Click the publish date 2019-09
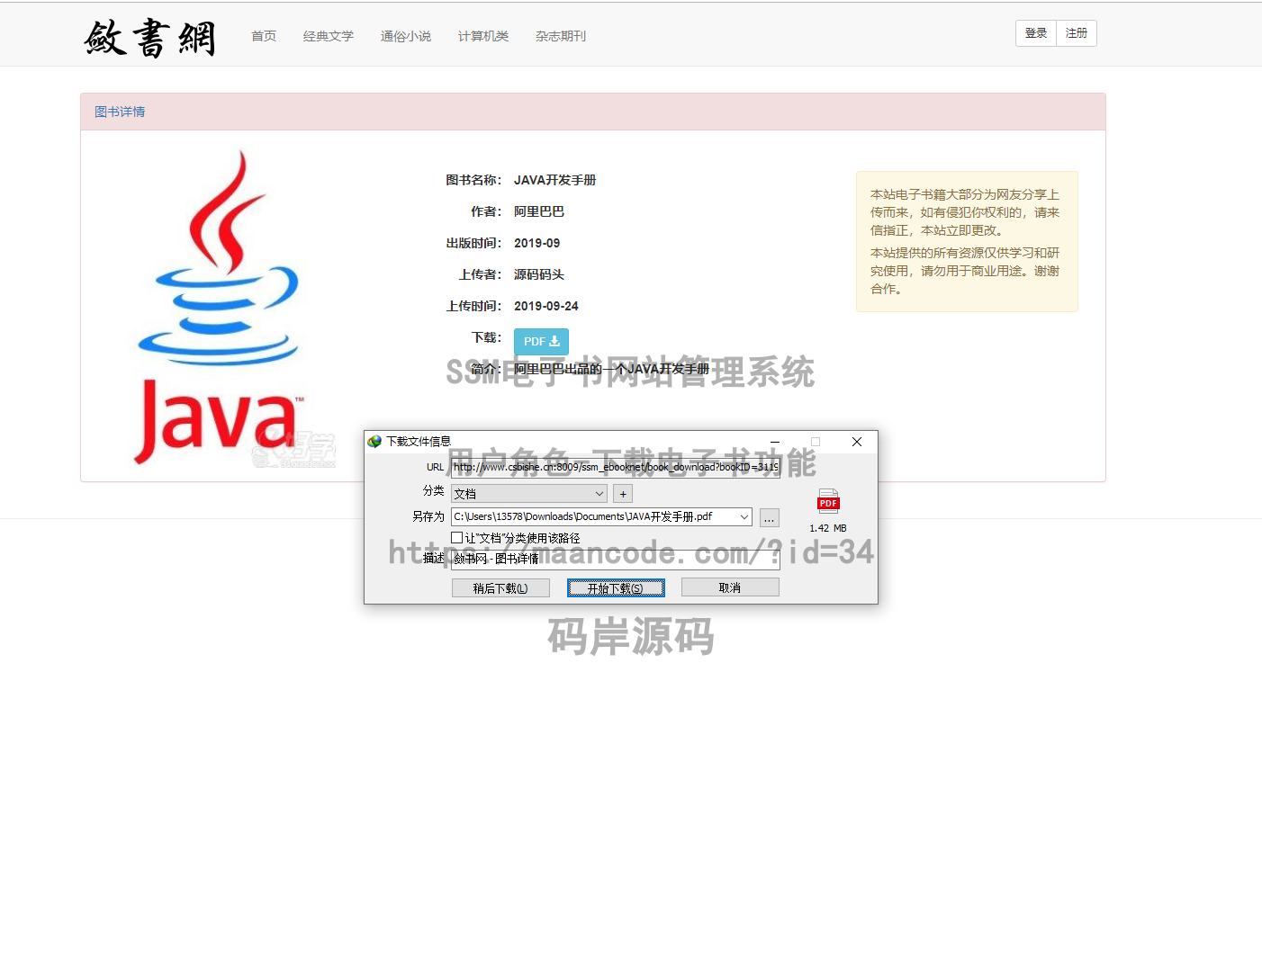This screenshot has width=1262, height=968. (536, 243)
